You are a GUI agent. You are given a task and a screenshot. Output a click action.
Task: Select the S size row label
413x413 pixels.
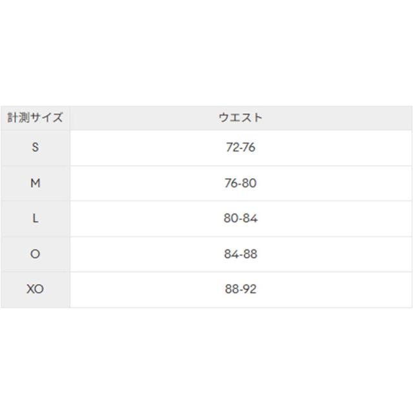[x=35, y=147]
